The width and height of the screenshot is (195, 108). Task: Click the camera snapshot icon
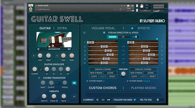(x=128, y=6)
